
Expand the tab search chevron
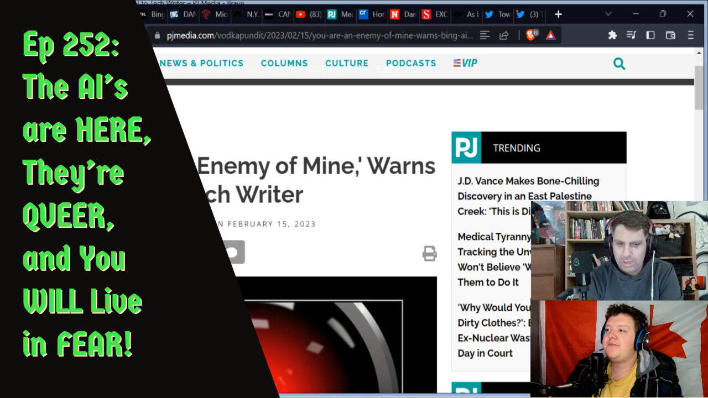pos(608,14)
